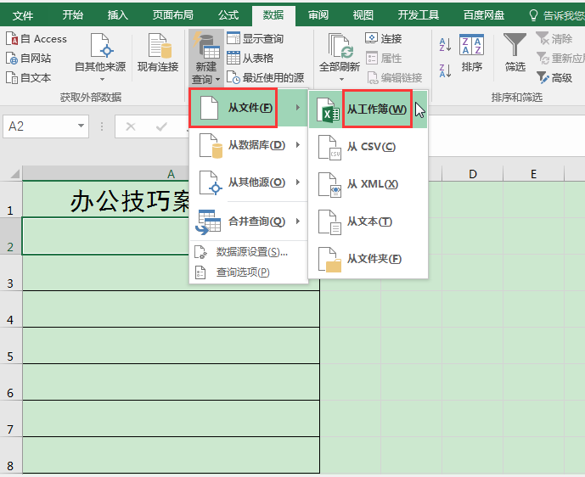The width and height of the screenshot is (585, 477).
Task: Select row 1 header
Action: [x=10, y=199]
